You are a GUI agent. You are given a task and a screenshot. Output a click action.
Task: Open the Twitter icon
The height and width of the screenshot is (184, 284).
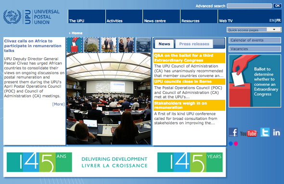265,132
